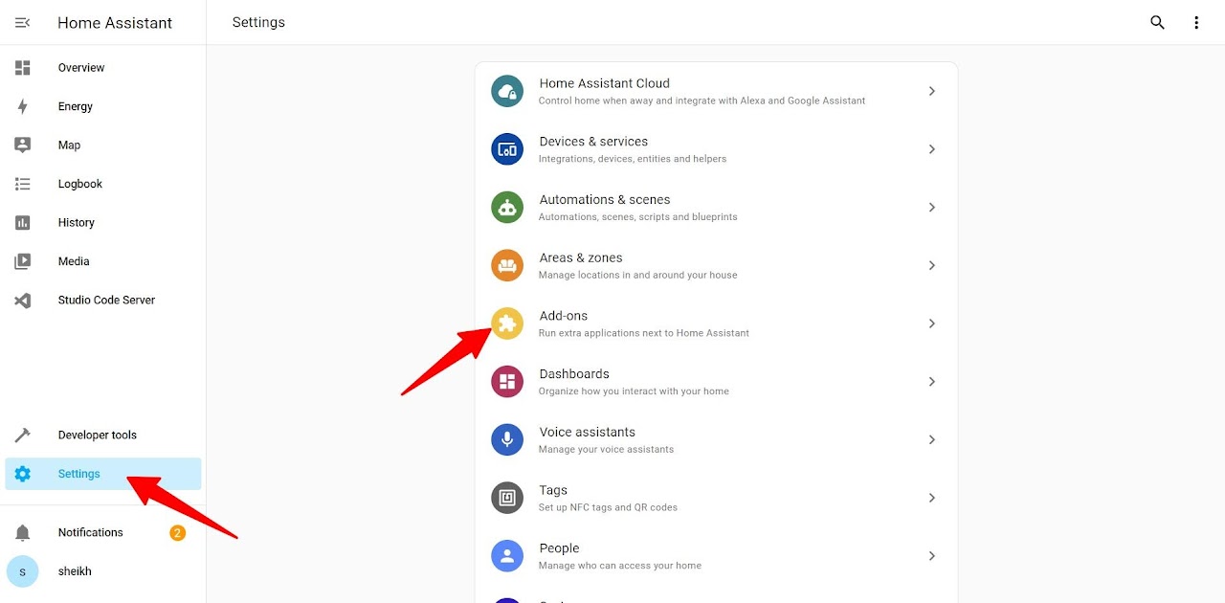Viewport: 1225px width, 603px height.
Task: Click the Overview dashboard icon
Action: click(23, 68)
